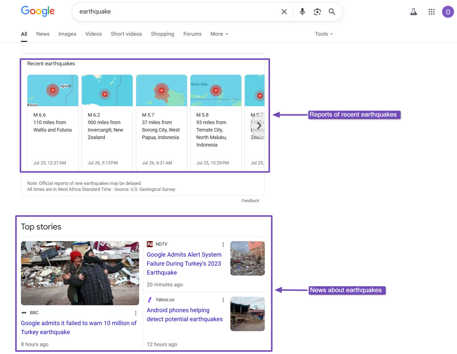
Task: Click the Google logo
Action: coord(38,11)
